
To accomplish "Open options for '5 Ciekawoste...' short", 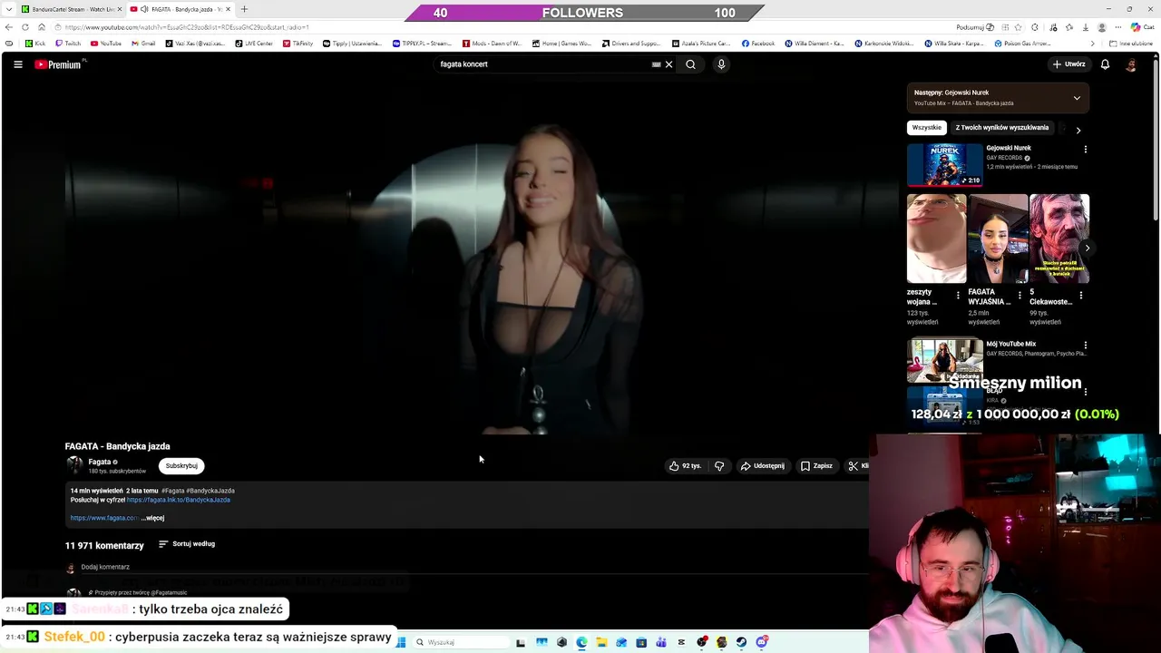I will point(1080,296).
